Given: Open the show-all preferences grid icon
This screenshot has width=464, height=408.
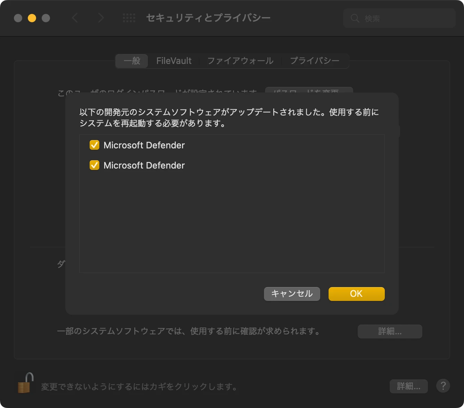Looking at the screenshot, I should coord(129,18).
